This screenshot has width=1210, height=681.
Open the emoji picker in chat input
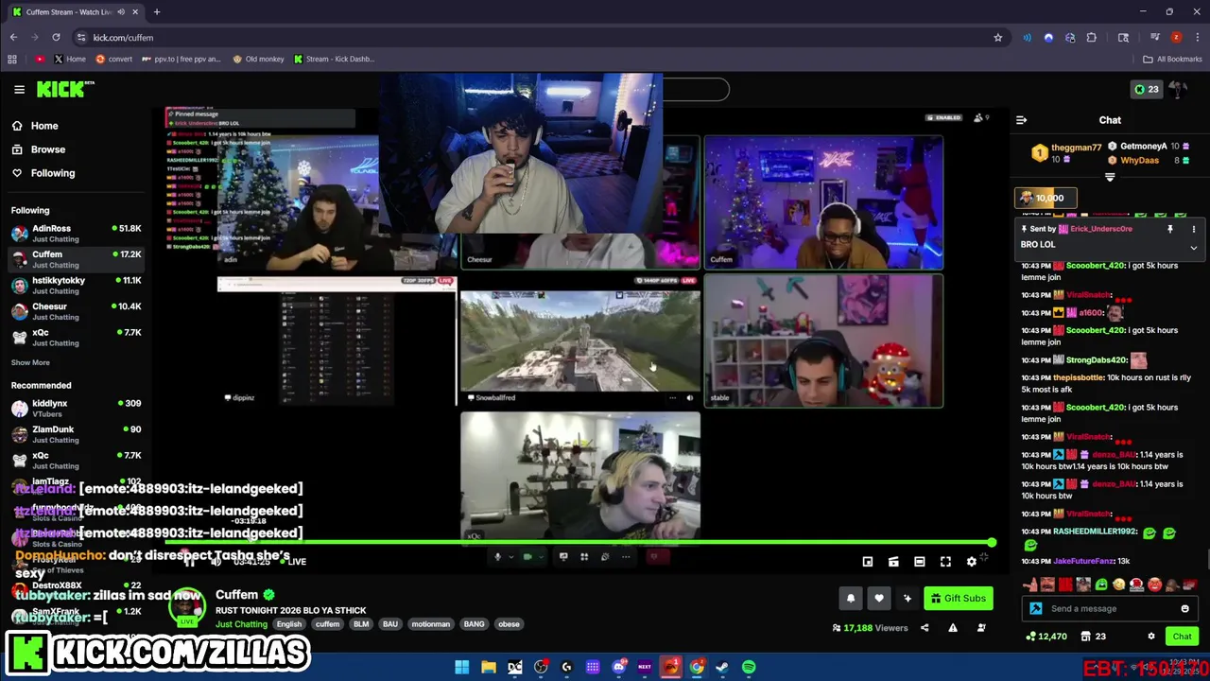pyautogui.click(x=1184, y=608)
